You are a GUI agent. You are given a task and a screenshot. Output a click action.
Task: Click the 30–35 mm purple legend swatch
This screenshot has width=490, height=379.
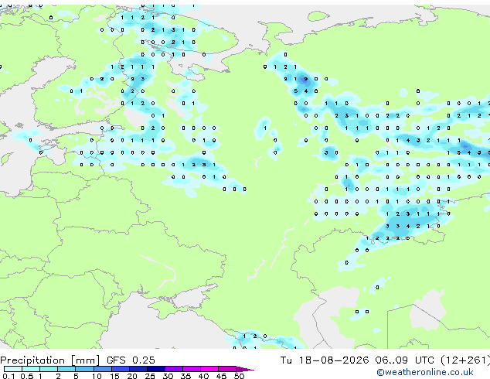point(174,369)
